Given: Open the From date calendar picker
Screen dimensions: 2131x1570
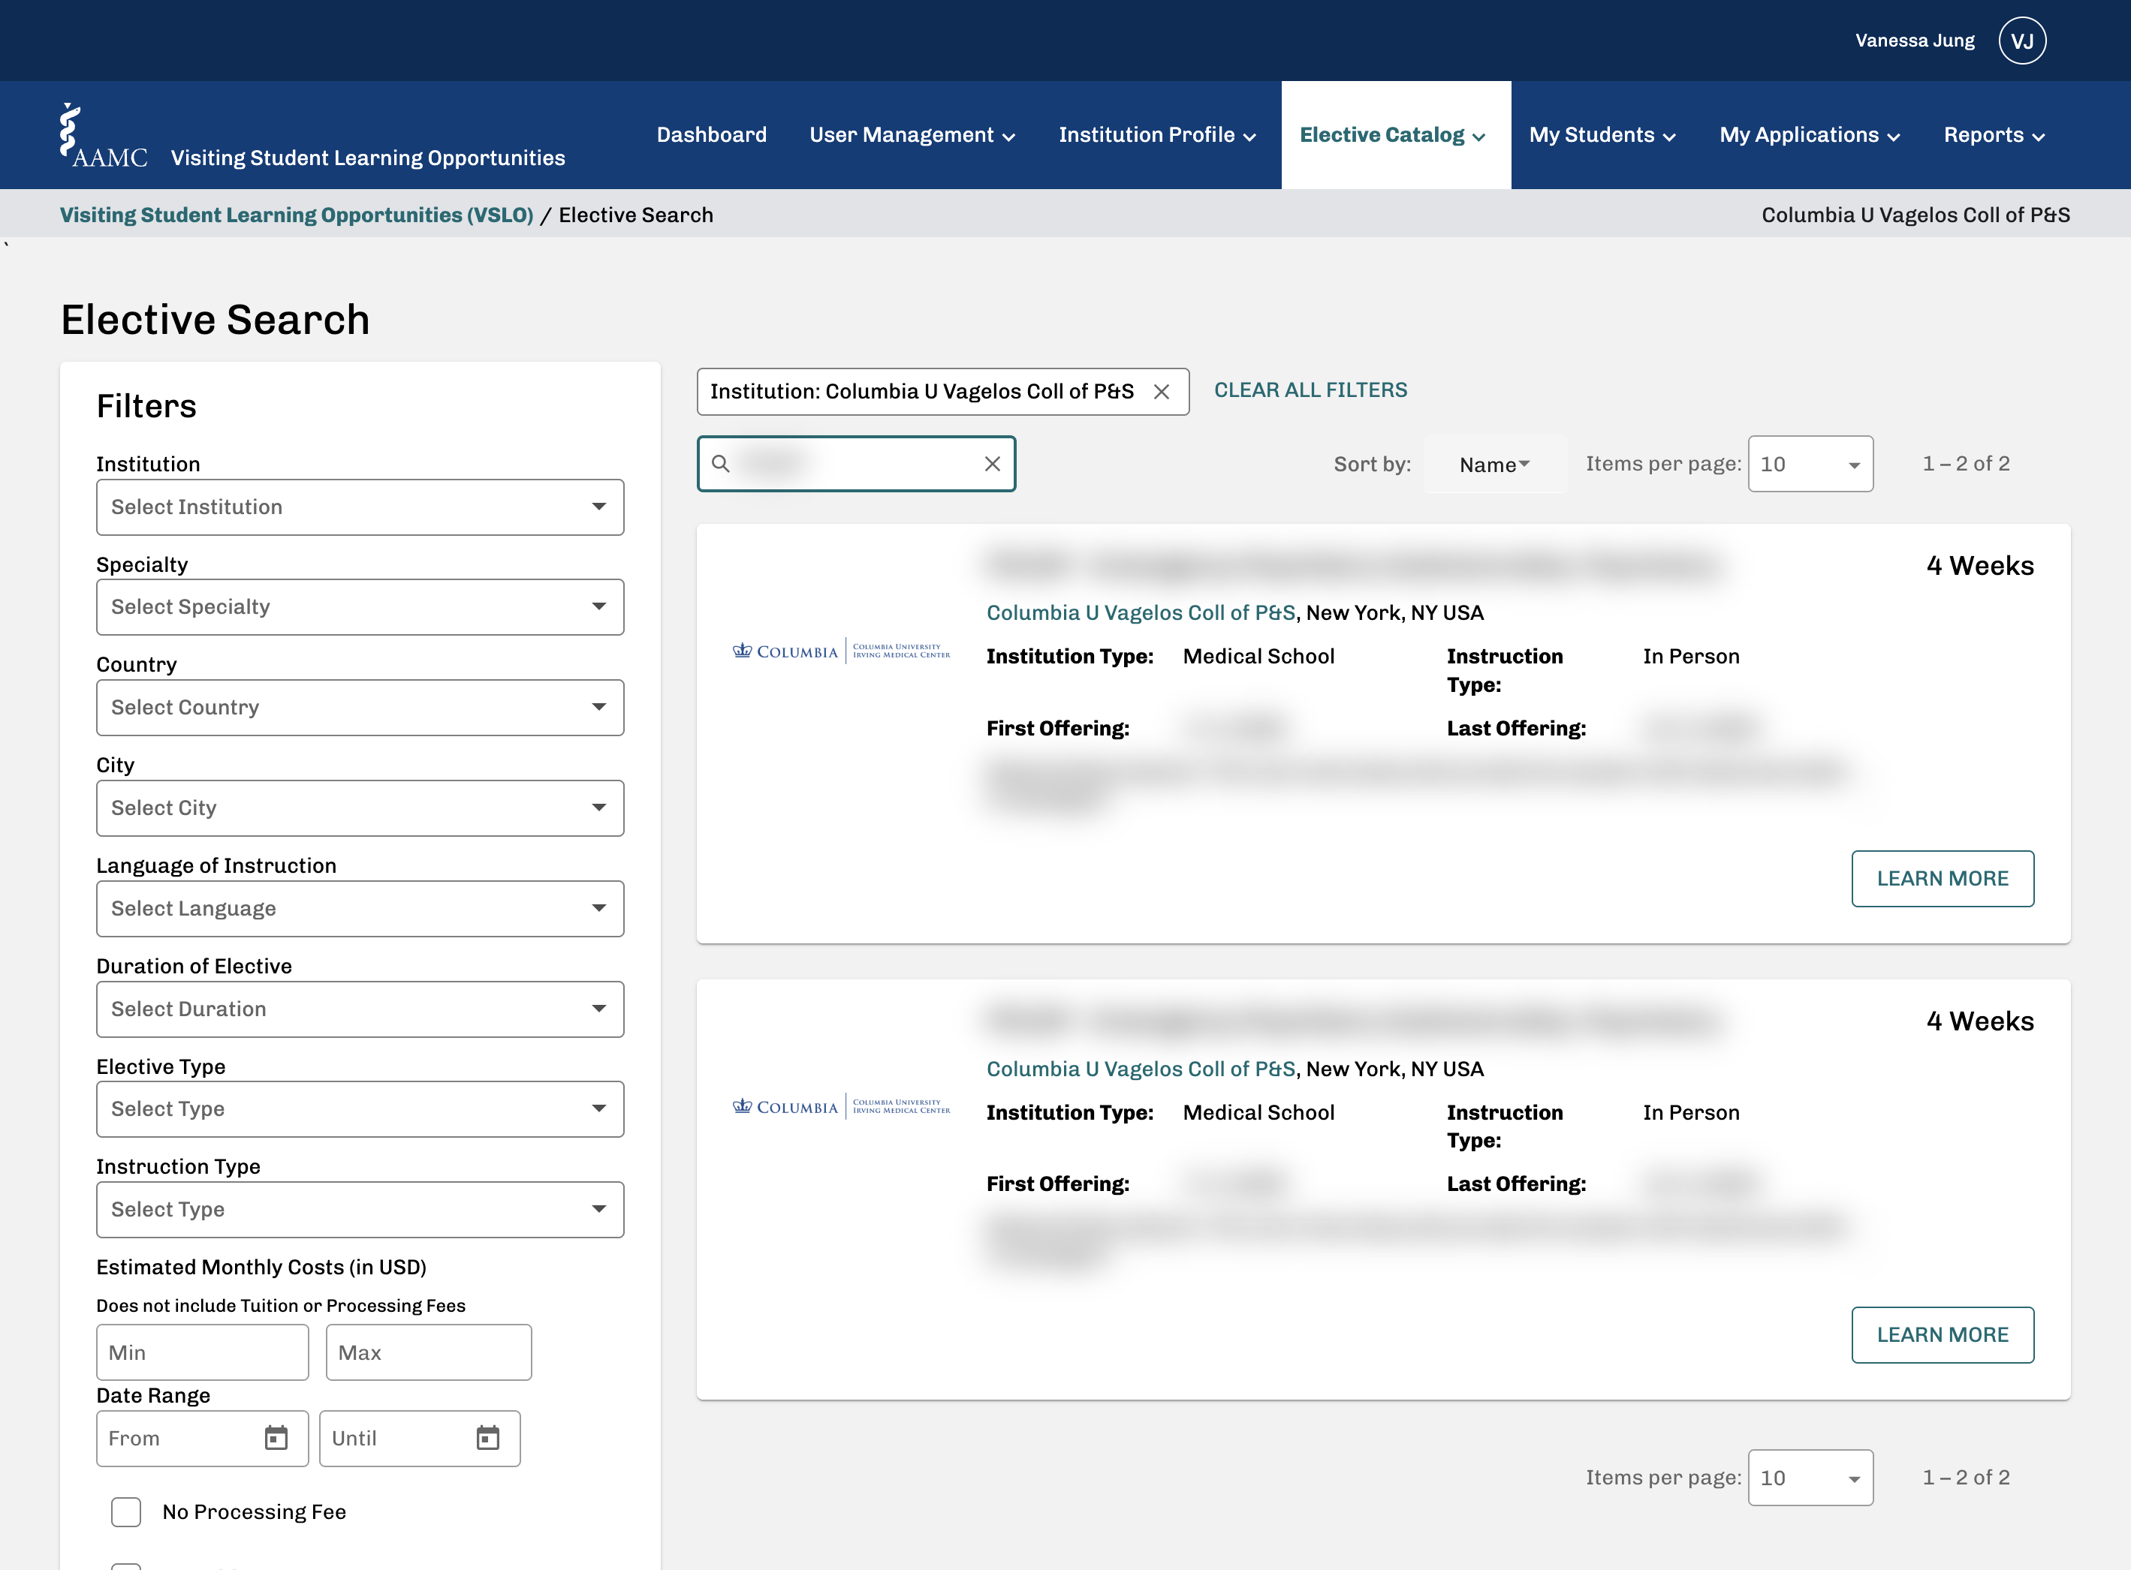Looking at the screenshot, I should click(x=276, y=1438).
